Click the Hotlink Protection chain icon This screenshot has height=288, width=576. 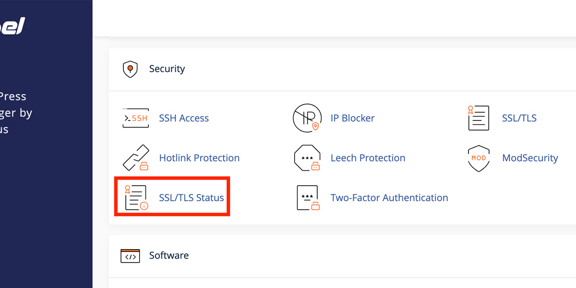click(135, 157)
